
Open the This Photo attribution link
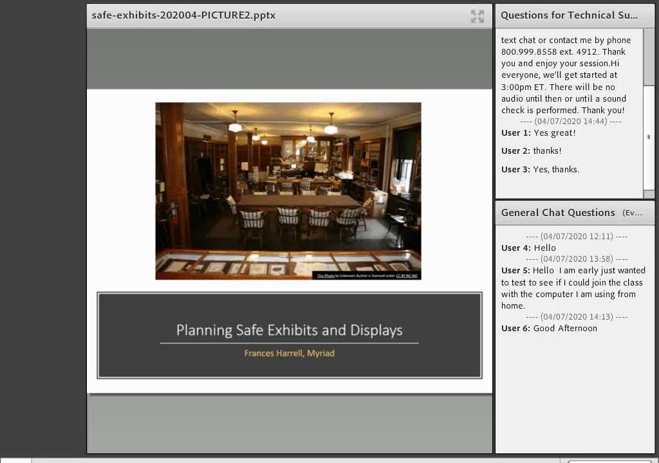325,276
